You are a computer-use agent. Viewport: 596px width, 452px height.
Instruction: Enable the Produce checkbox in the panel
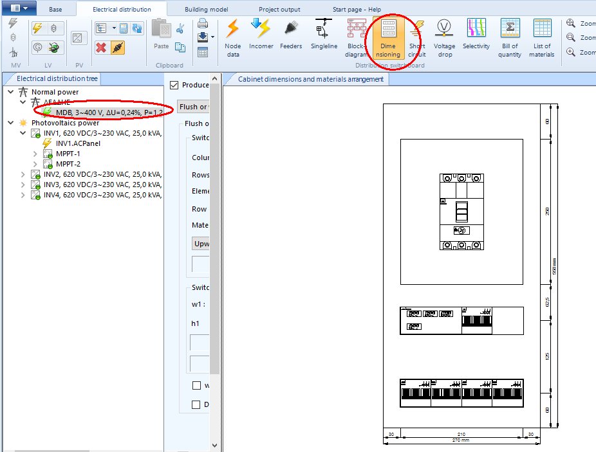point(174,84)
